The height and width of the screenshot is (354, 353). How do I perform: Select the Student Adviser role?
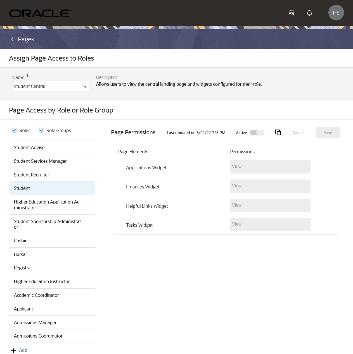tap(30, 147)
